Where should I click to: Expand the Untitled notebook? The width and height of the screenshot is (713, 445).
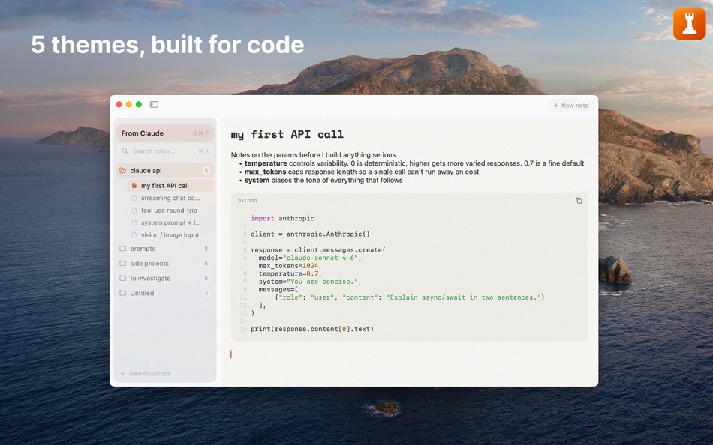pyautogui.click(x=164, y=293)
